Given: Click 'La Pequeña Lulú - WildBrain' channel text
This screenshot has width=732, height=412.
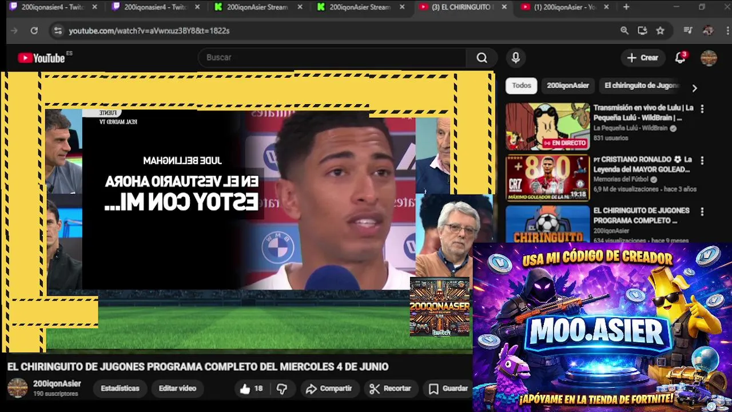Looking at the screenshot, I should (x=630, y=128).
